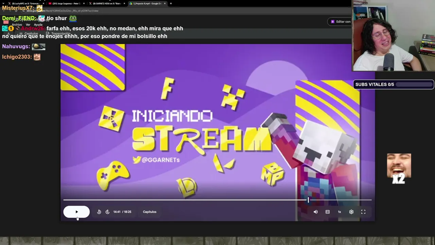Screen dimensions: 435x245
Task: Open the Ayuda menu
Action: click(x=38, y=24)
